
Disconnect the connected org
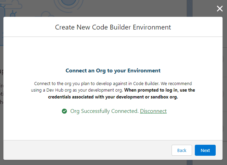153,111
